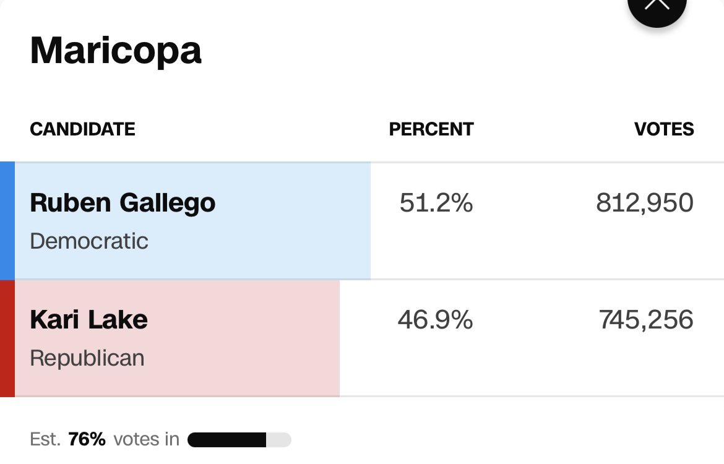Click the bold 76% estimate text

[87, 439]
